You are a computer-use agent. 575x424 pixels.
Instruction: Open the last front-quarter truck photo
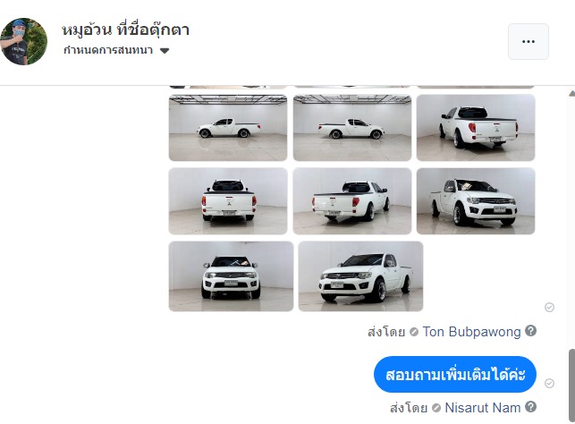tap(360, 276)
